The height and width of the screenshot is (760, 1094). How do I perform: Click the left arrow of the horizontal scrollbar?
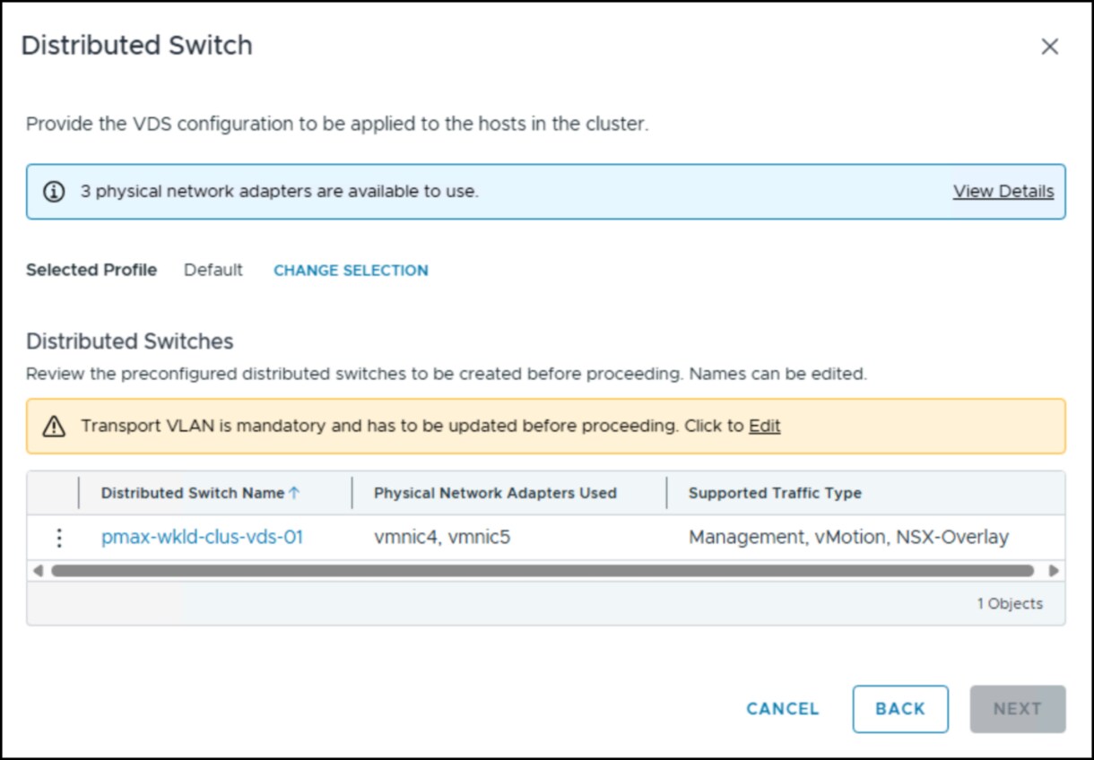pyautogui.click(x=38, y=571)
